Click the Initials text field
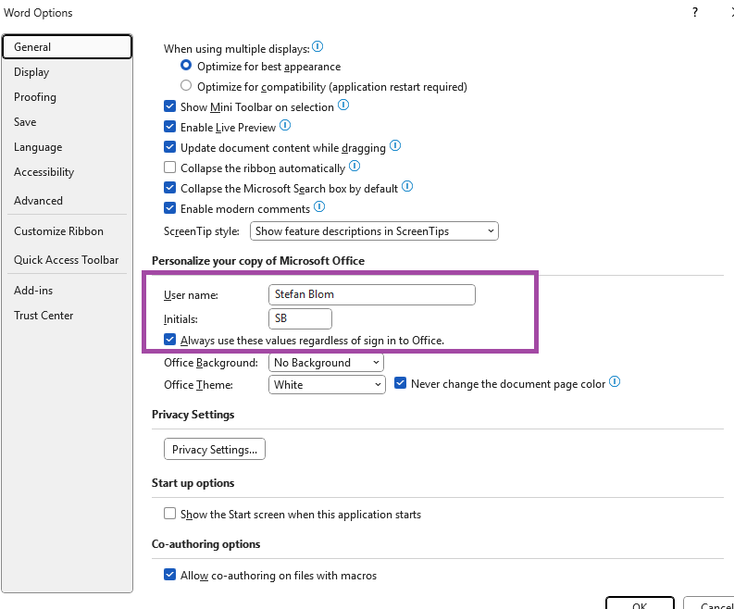This screenshot has width=734, height=609. 300,318
